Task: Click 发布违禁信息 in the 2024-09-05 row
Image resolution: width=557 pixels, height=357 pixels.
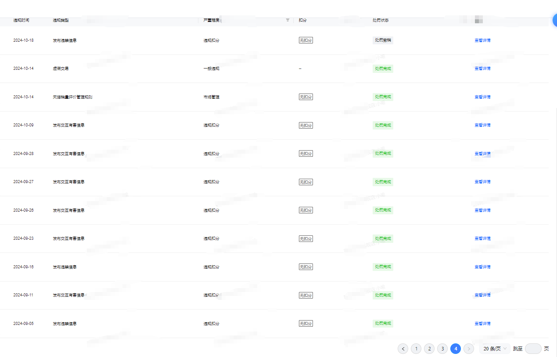Action: (x=65, y=324)
